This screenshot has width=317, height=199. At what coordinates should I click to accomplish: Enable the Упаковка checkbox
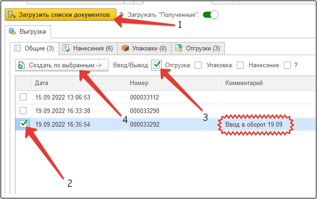click(x=240, y=65)
